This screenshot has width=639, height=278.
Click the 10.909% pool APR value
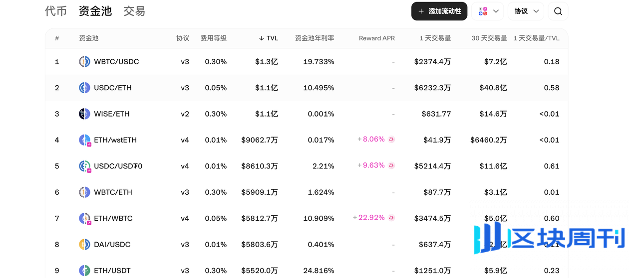point(319,219)
